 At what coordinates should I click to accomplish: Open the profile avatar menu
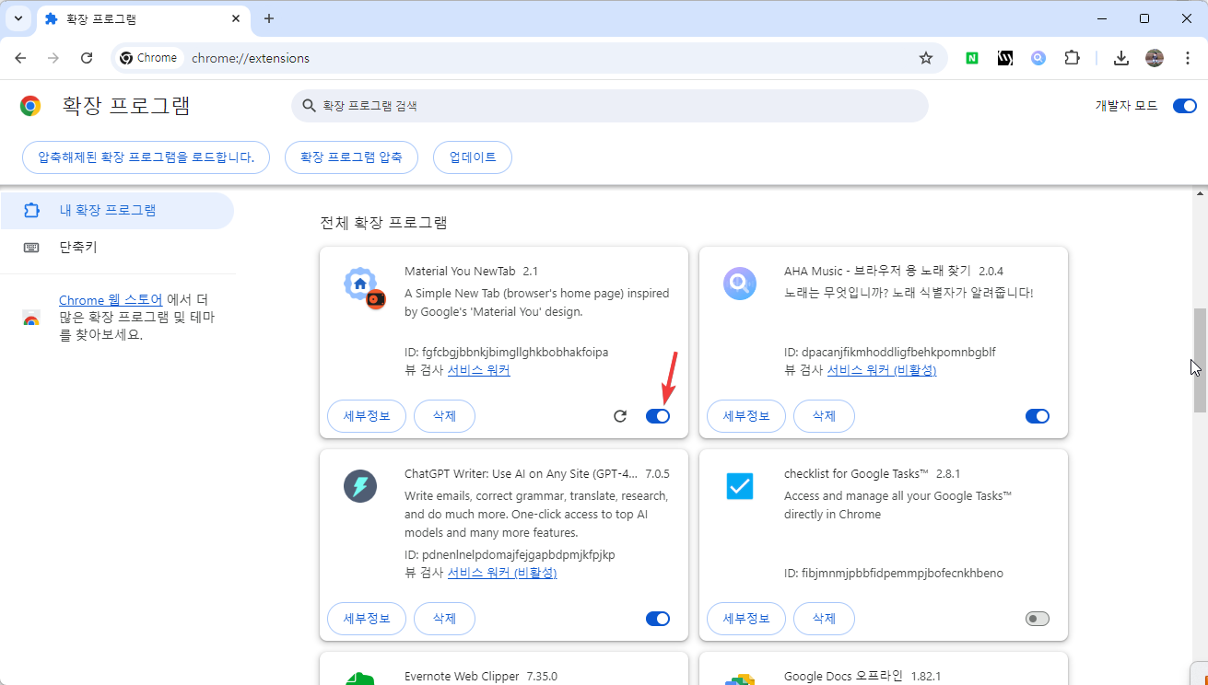[x=1155, y=58]
